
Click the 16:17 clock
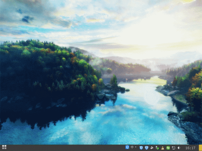click(190, 148)
